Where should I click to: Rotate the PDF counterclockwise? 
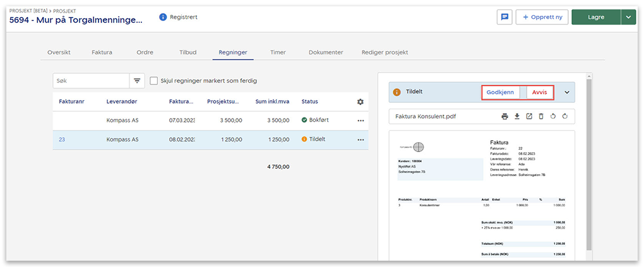pos(552,116)
